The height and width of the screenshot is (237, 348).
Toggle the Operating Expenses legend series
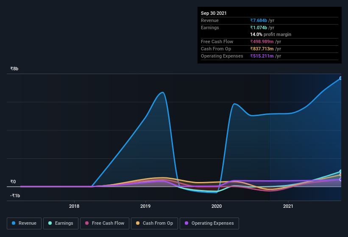pyautogui.click(x=209, y=223)
